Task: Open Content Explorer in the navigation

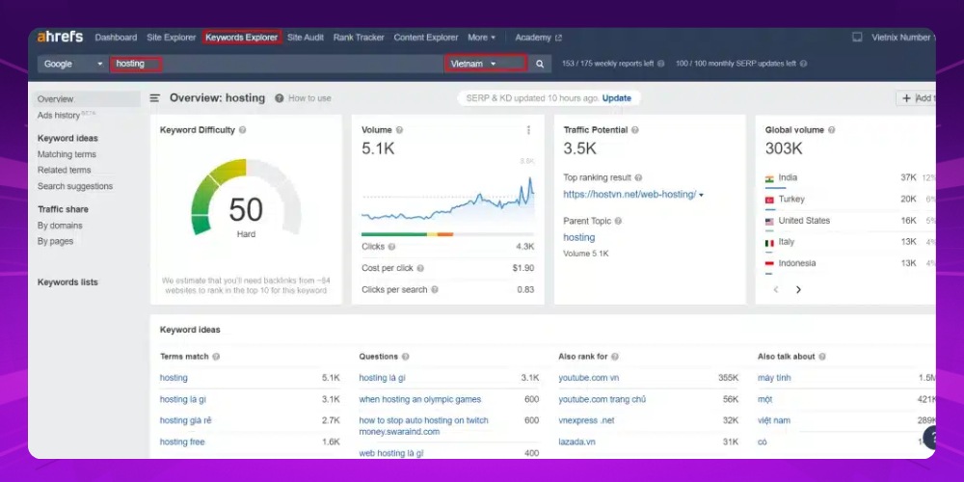Action: pos(426,38)
